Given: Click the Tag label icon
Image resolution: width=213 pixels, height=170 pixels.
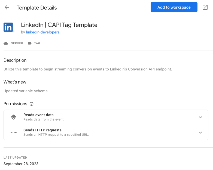Looking at the screenshot, I should 30,43.
